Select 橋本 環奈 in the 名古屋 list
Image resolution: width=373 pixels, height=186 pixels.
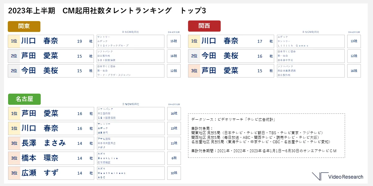(39, 158)
